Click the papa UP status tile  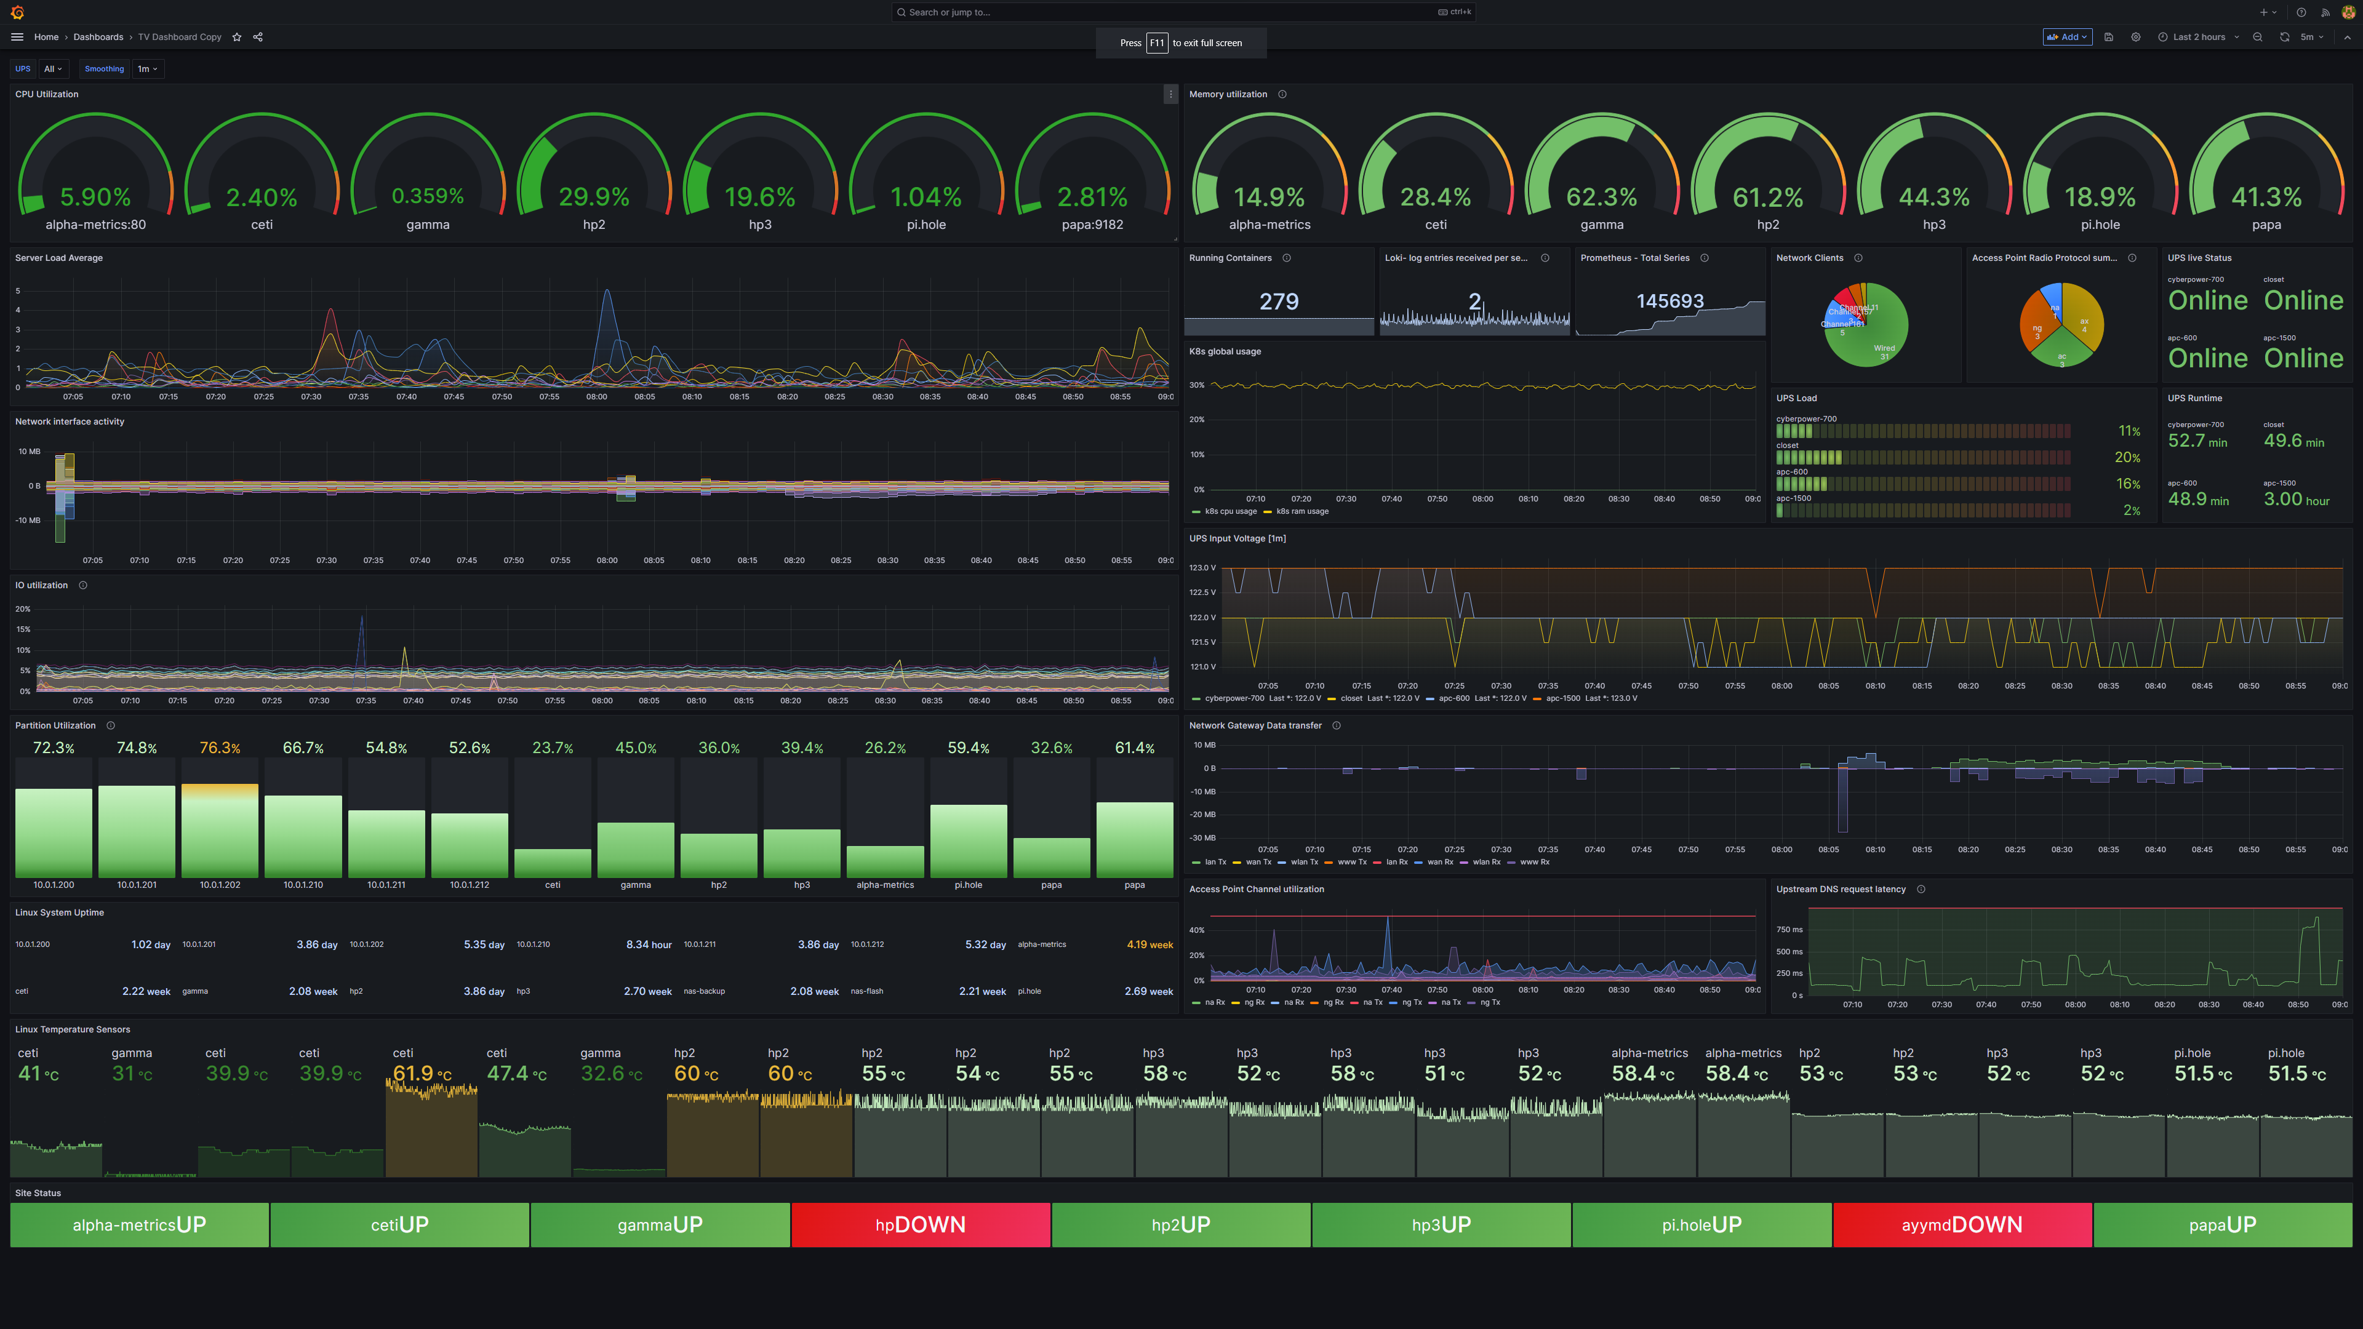point(2223,1224)
